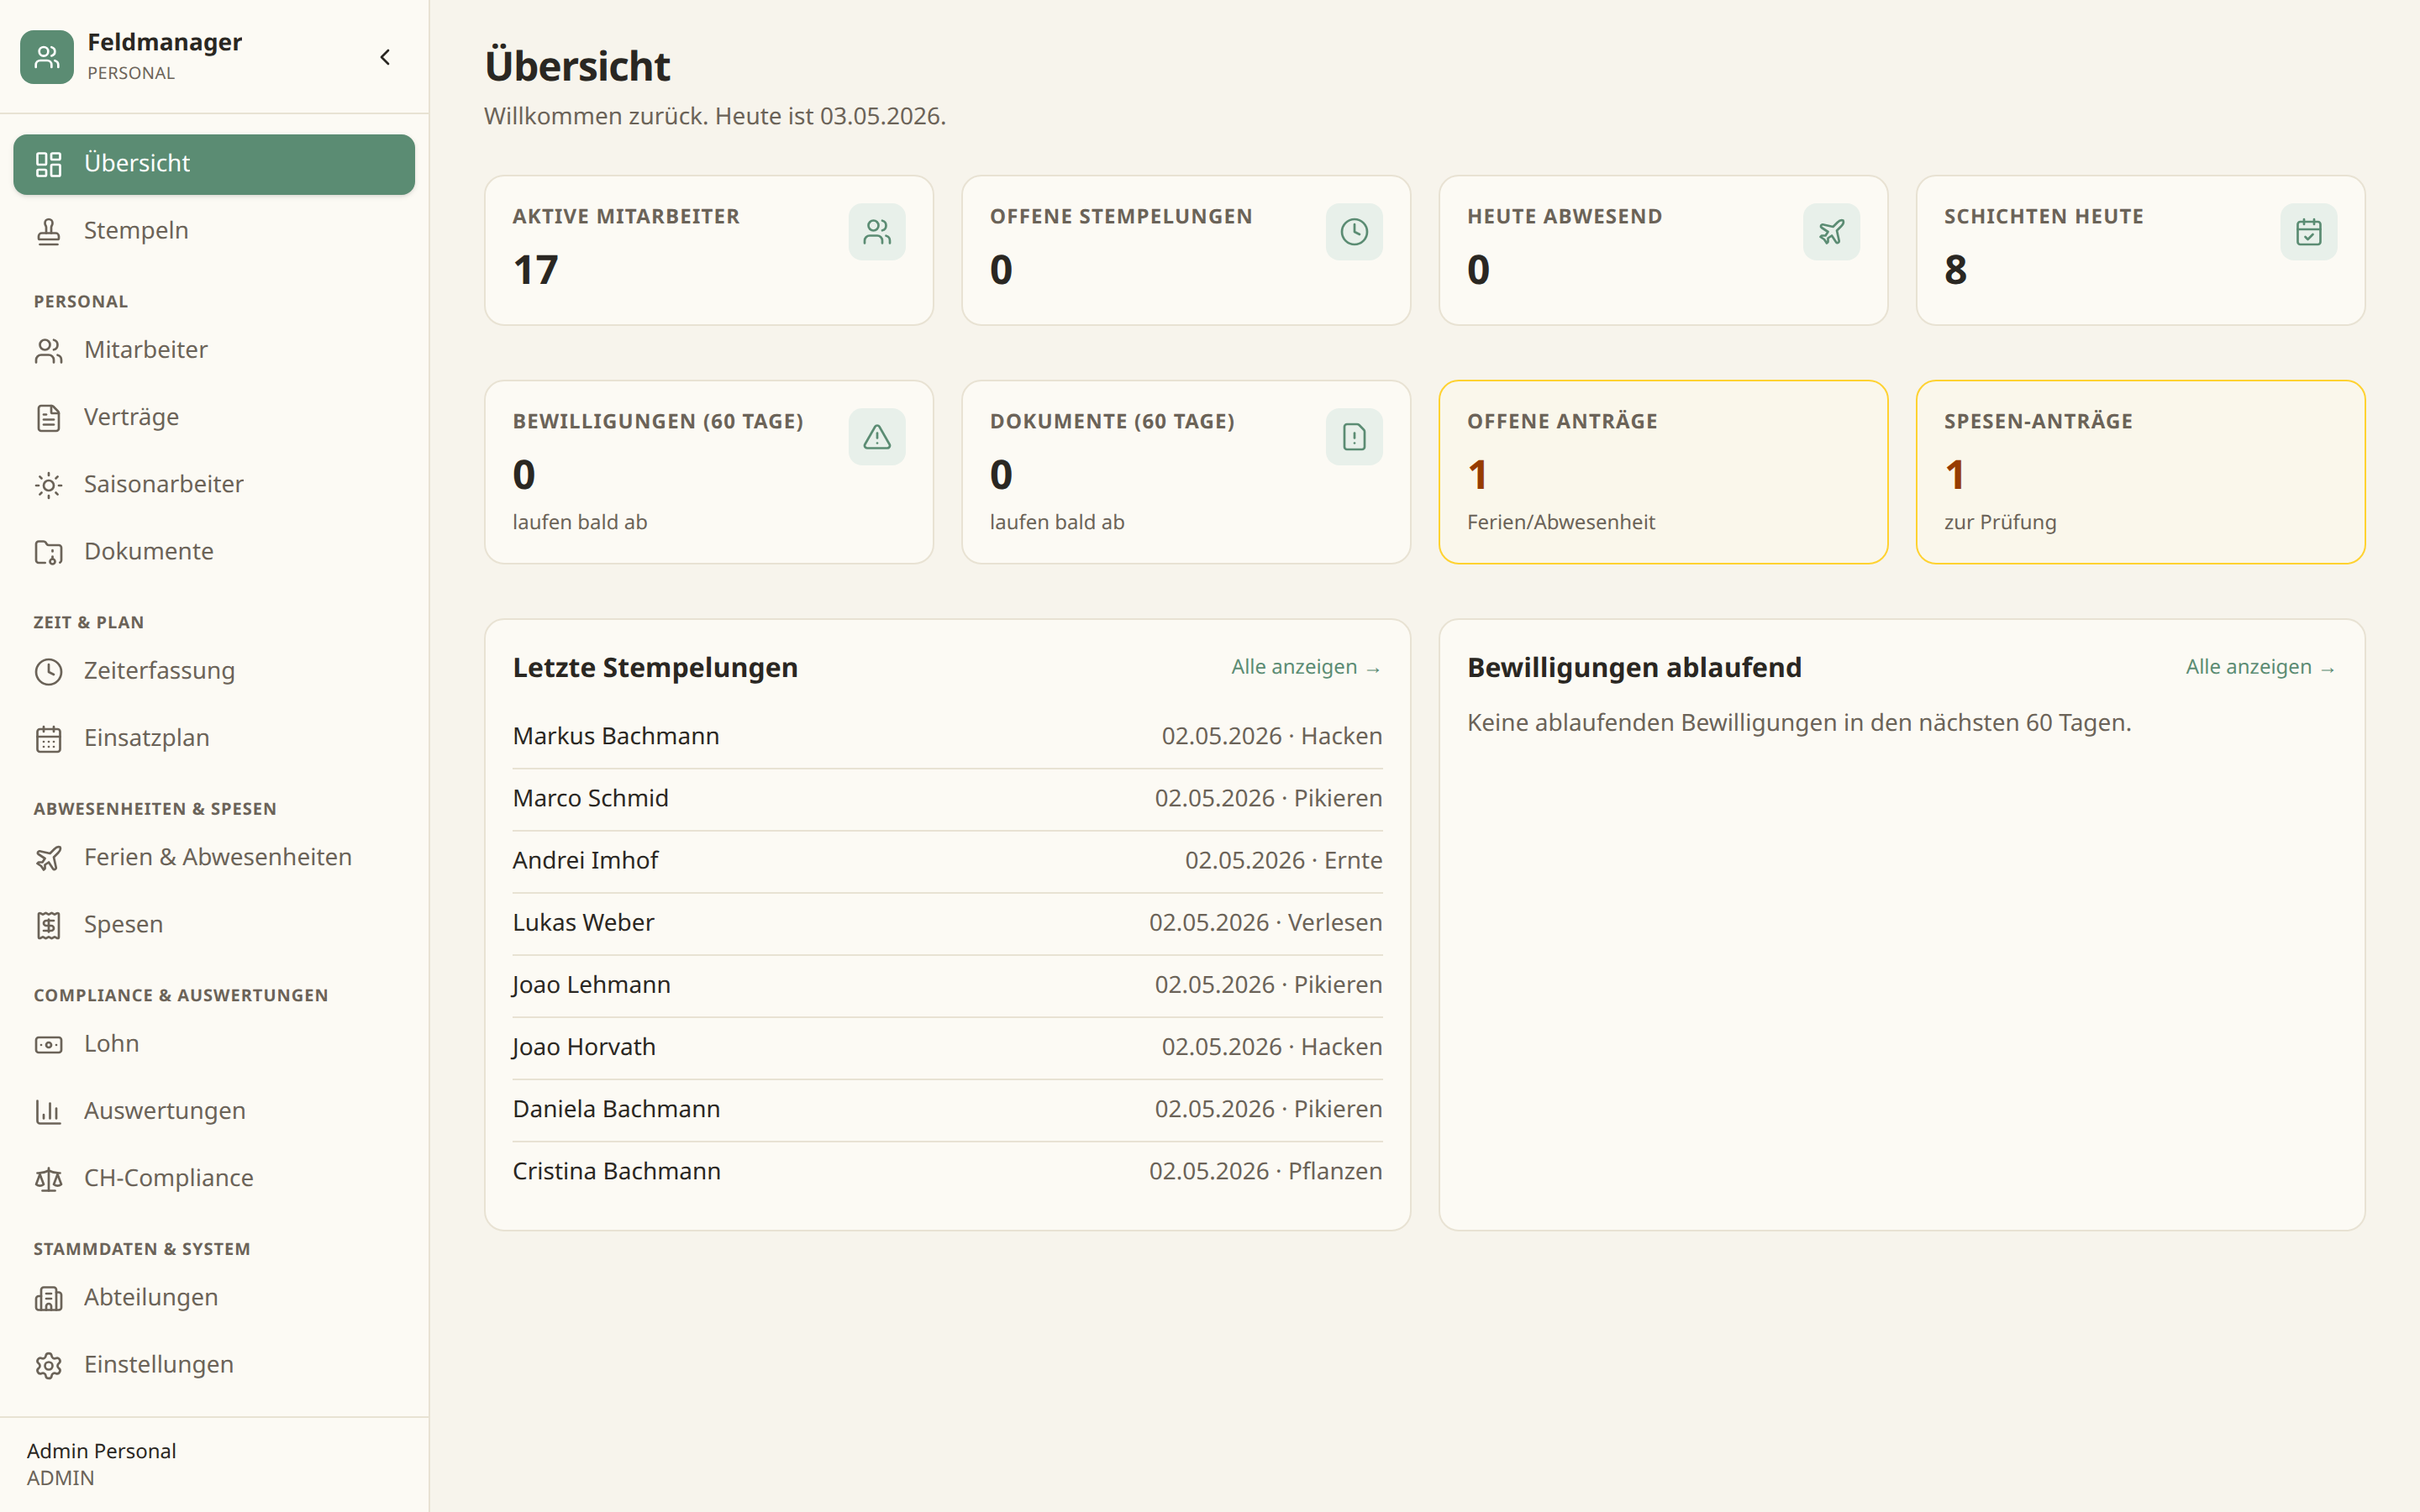Click the Saisonarbeiter sun icon
Image resolution: width=2420 pixels, height=1512 pixels.
(x=48, y=485)
